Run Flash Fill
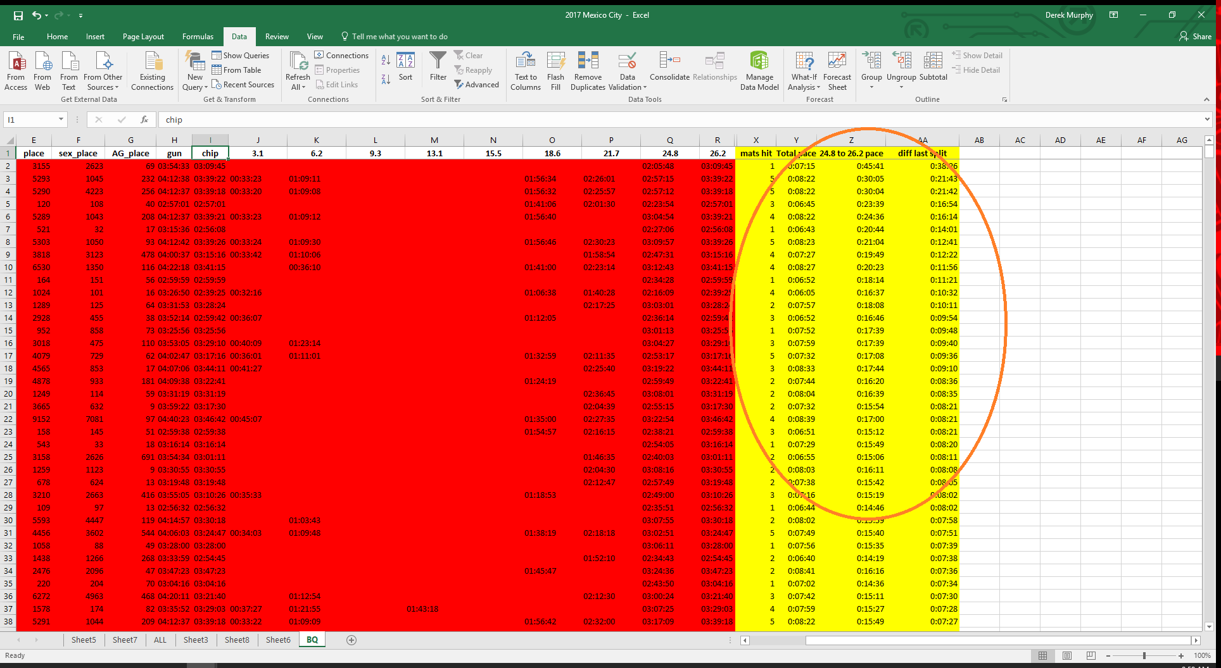Image resolution: width=1221 pixels, height=668 pixels. click(555, 71)
